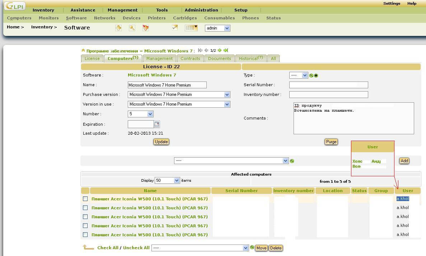The image size is (426, 256).
Task: Open the Display items count dropdown
Action: pos(167,180)
